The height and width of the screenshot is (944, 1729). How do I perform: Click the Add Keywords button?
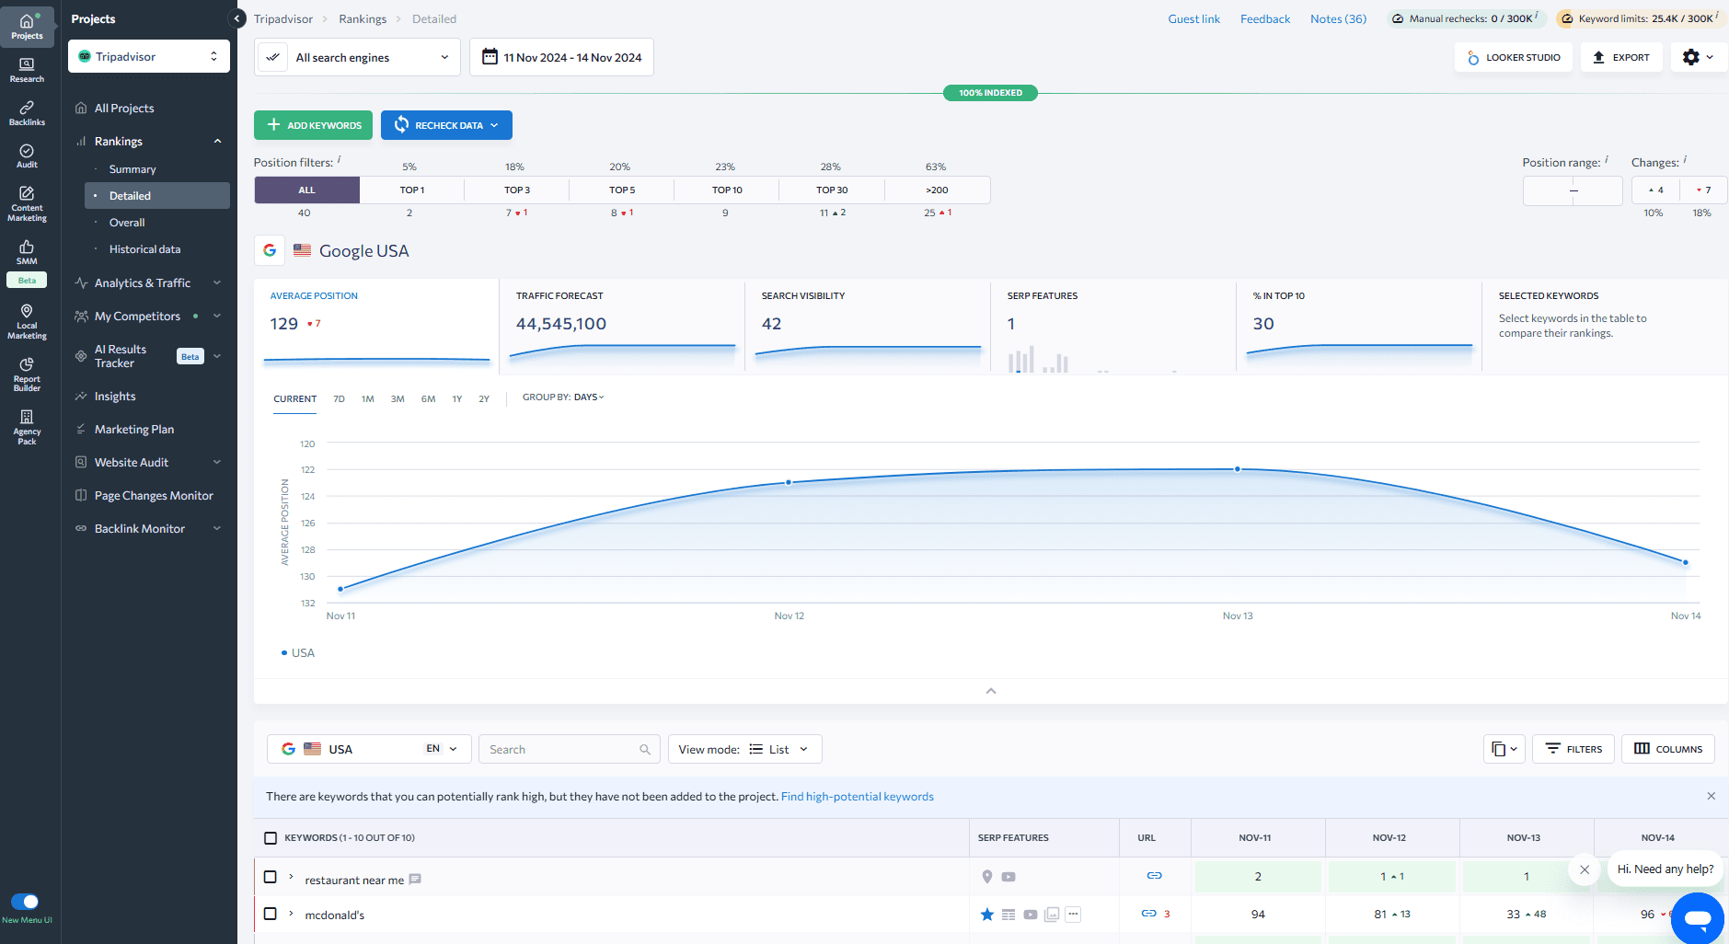(x=313, y=125)
